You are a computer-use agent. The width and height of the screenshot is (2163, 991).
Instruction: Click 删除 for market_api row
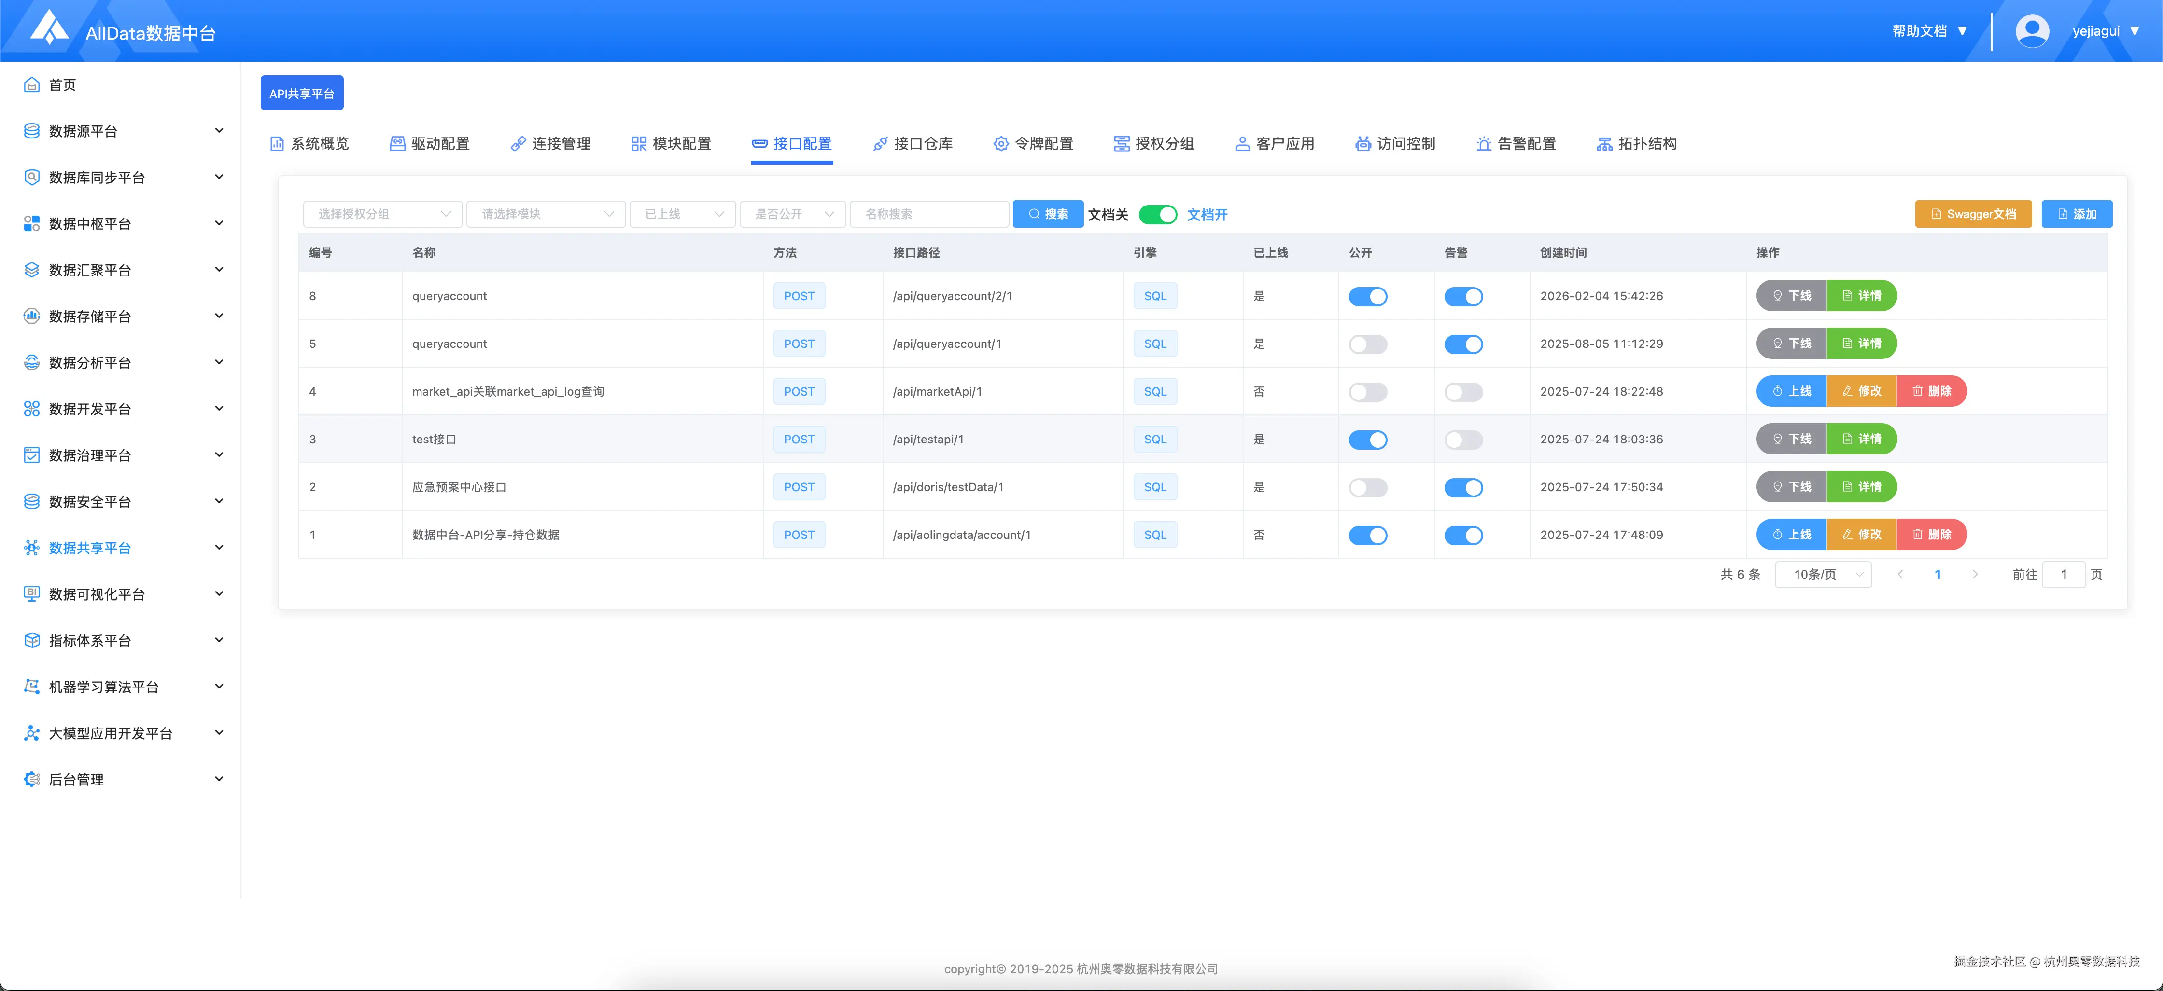[x=1931, y=391]
